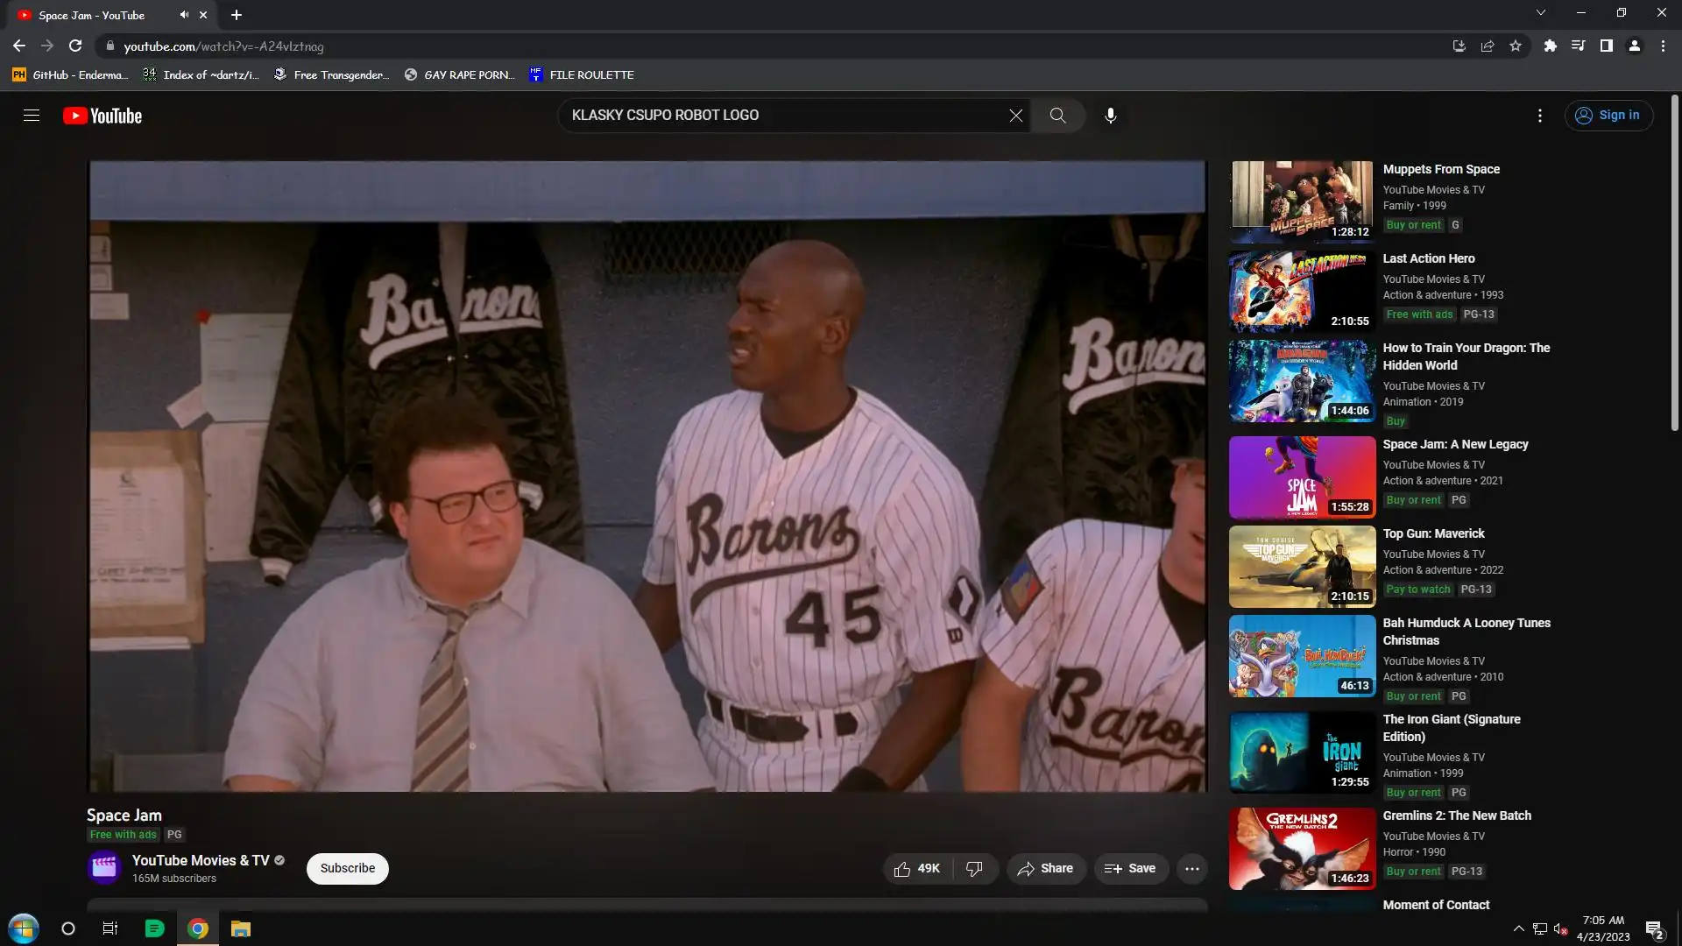
Task: Open a new browser tab
Action: tap(237, 15)
